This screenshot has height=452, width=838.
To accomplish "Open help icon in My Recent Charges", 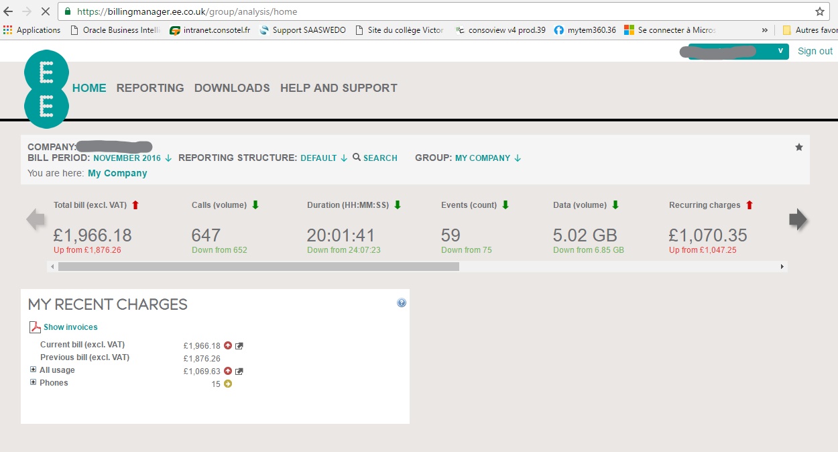I will (402, 302).
